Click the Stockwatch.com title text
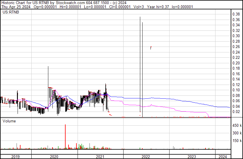Image resolution: width=243 pixels, height=159 pixels. point(70,3)
